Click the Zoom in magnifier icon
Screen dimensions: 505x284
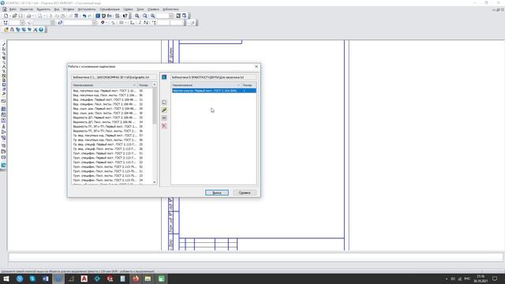(x=137, y=16)
